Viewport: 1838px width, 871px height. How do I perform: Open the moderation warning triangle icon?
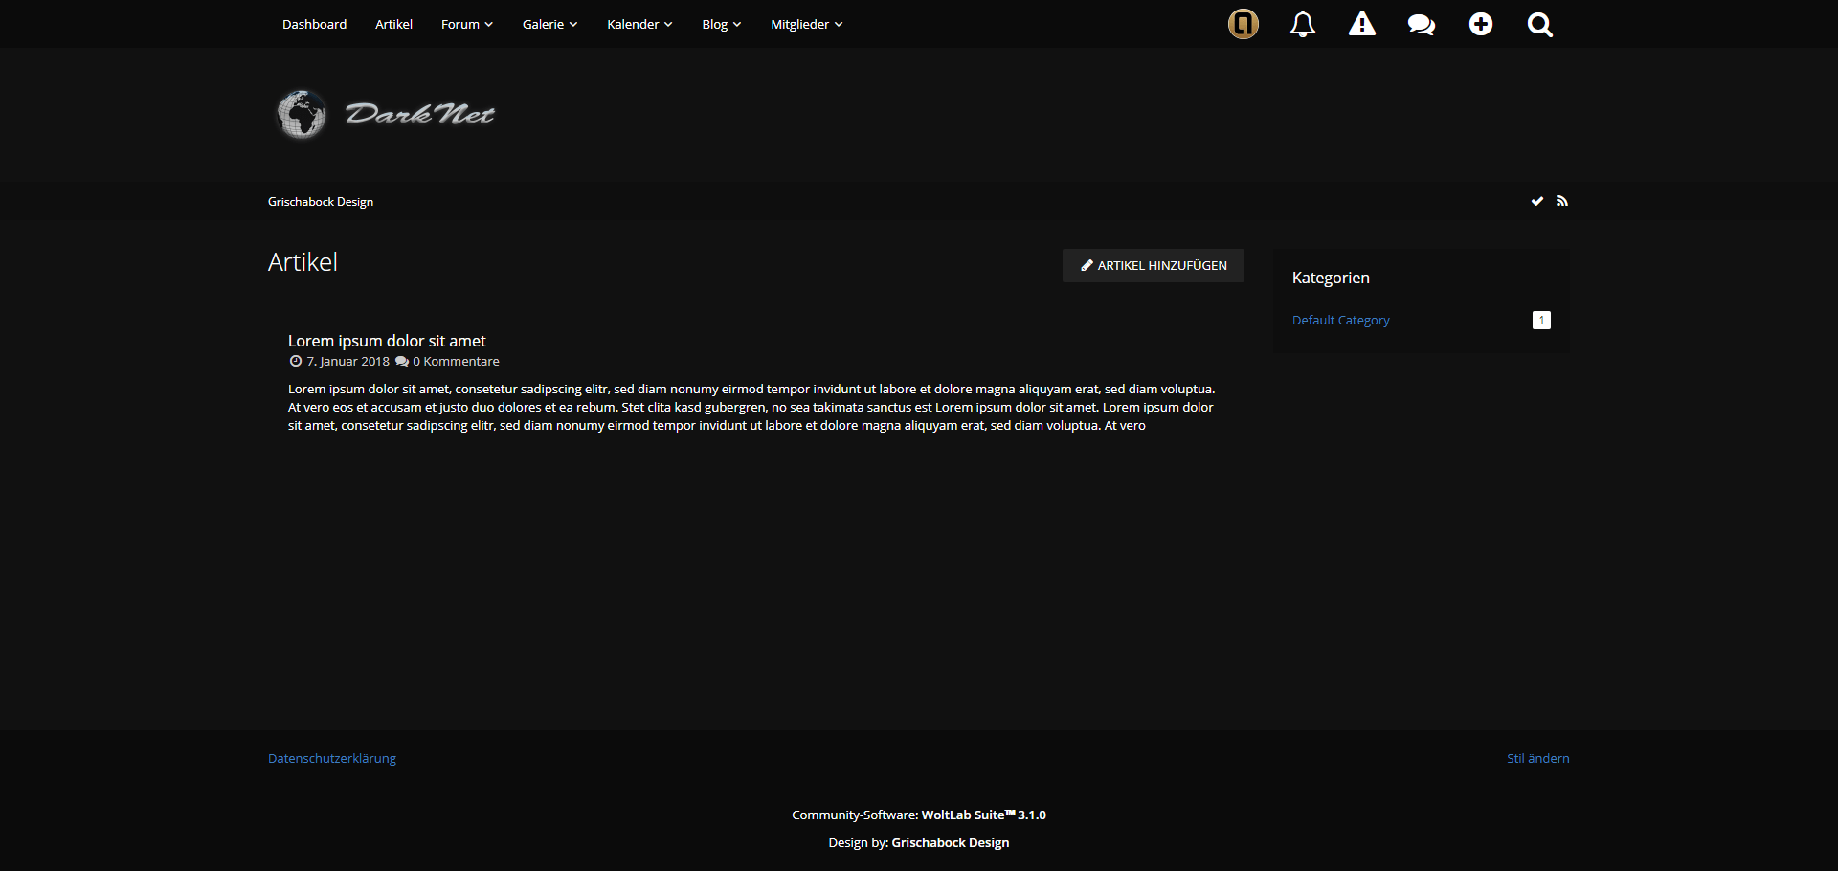(x=1361, y=24)
